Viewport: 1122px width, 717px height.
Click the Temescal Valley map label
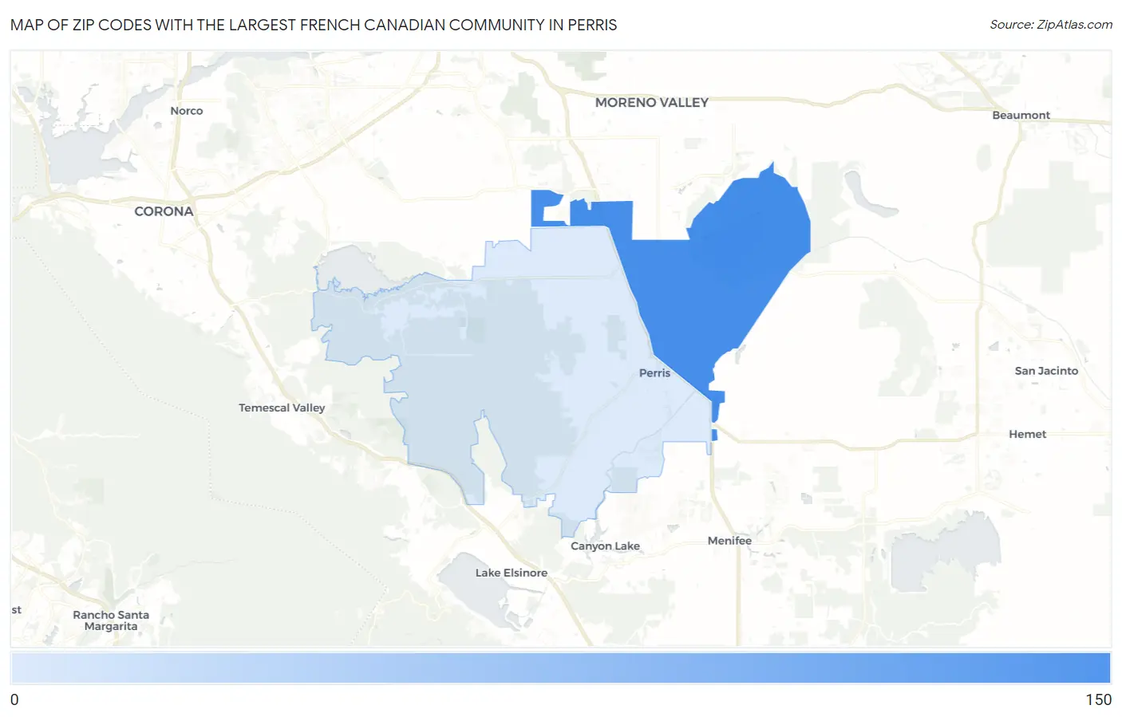point(282,408)
